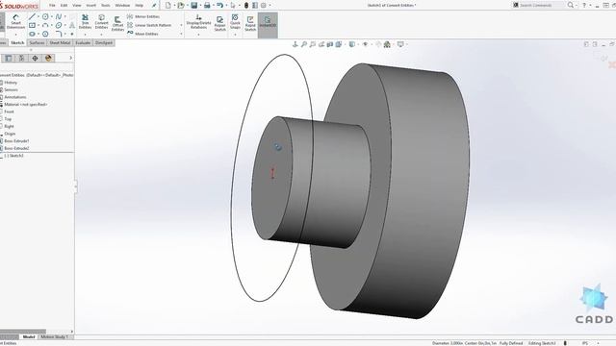The height and width of the screenshot is (346, 616).
Task: Open the Window menu
Action: click(122, 6)
